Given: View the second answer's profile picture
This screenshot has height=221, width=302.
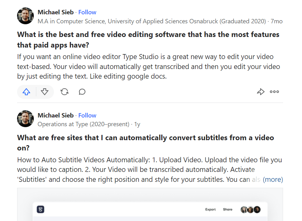Looking at the screenshot, I should click(x=25, y=119).
